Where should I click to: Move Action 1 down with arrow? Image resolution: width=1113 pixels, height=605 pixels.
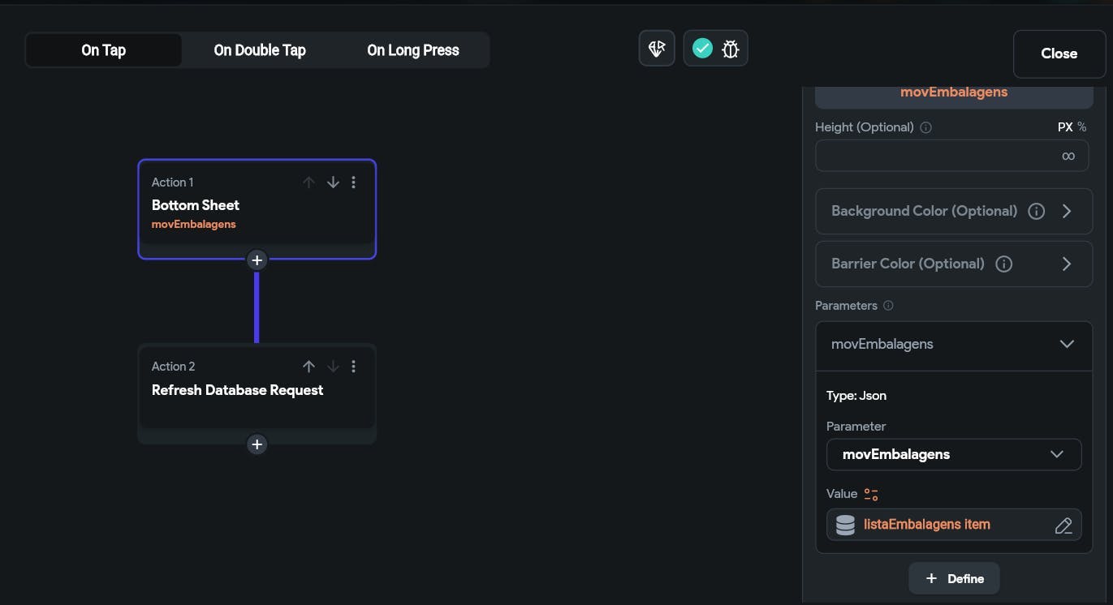(333, 182)
